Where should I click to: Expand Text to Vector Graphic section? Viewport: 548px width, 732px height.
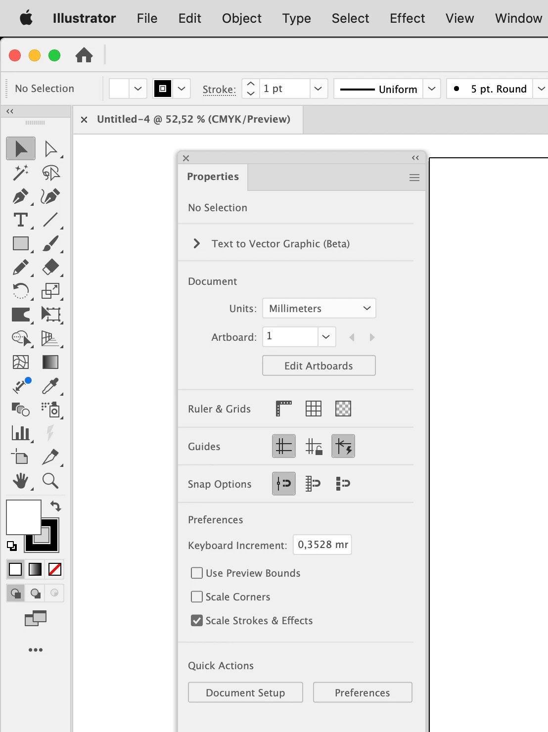[x=197, y=243]
